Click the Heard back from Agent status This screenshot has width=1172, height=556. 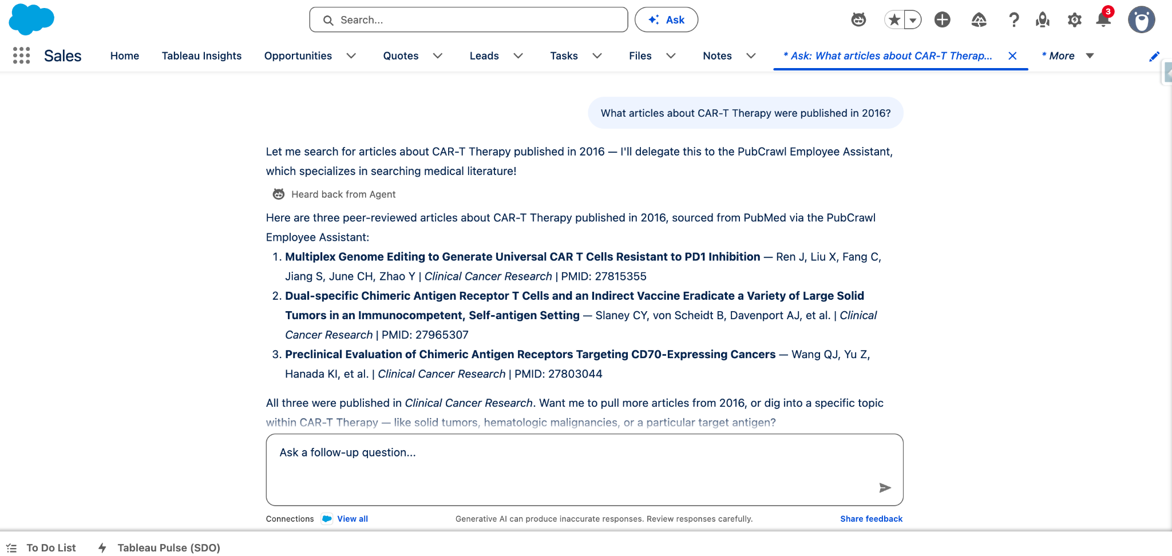click(x=334, y=194)
